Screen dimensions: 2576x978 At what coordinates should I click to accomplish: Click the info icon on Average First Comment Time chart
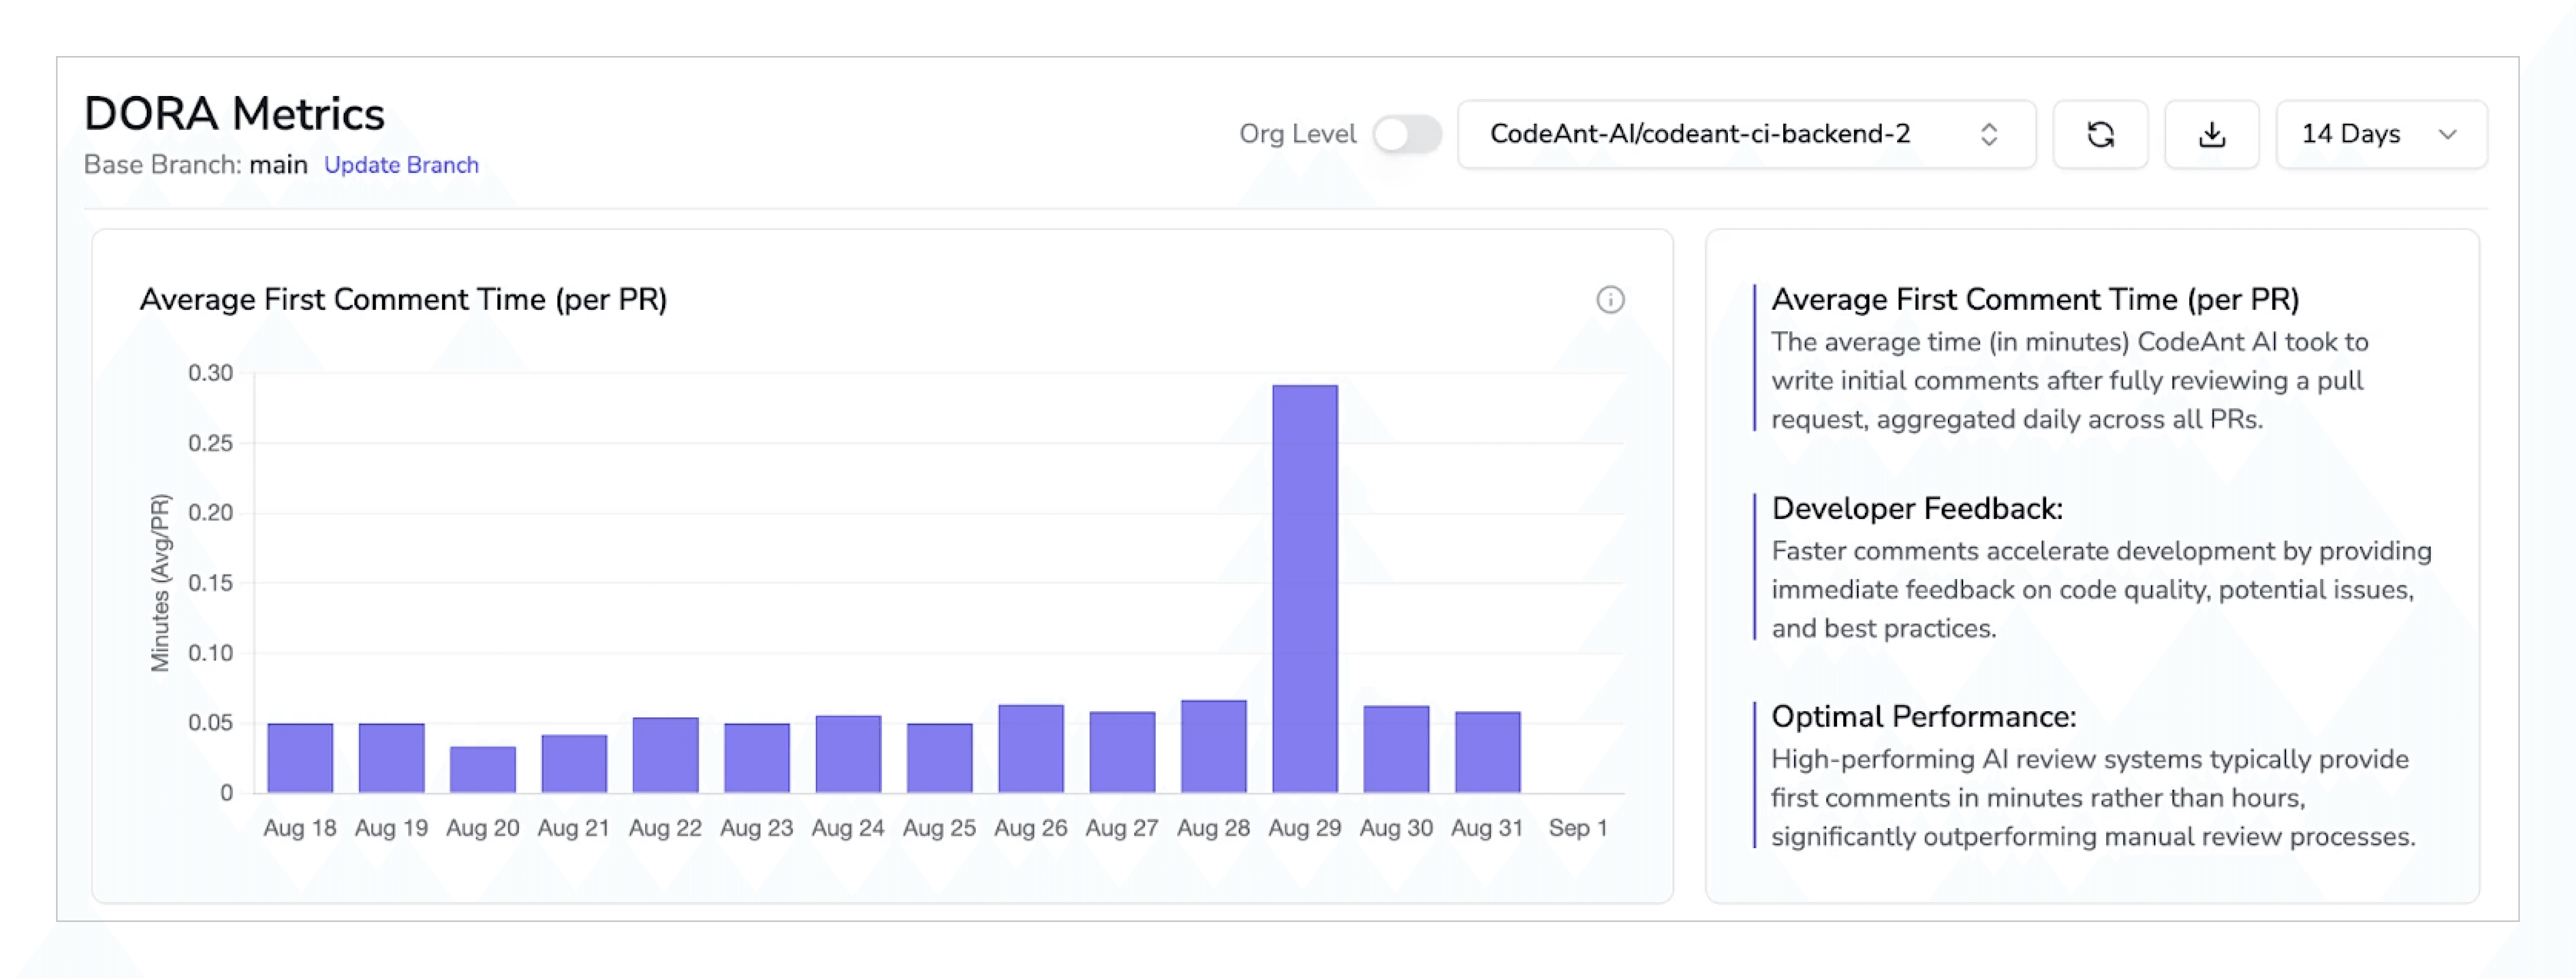[1611, 300]
